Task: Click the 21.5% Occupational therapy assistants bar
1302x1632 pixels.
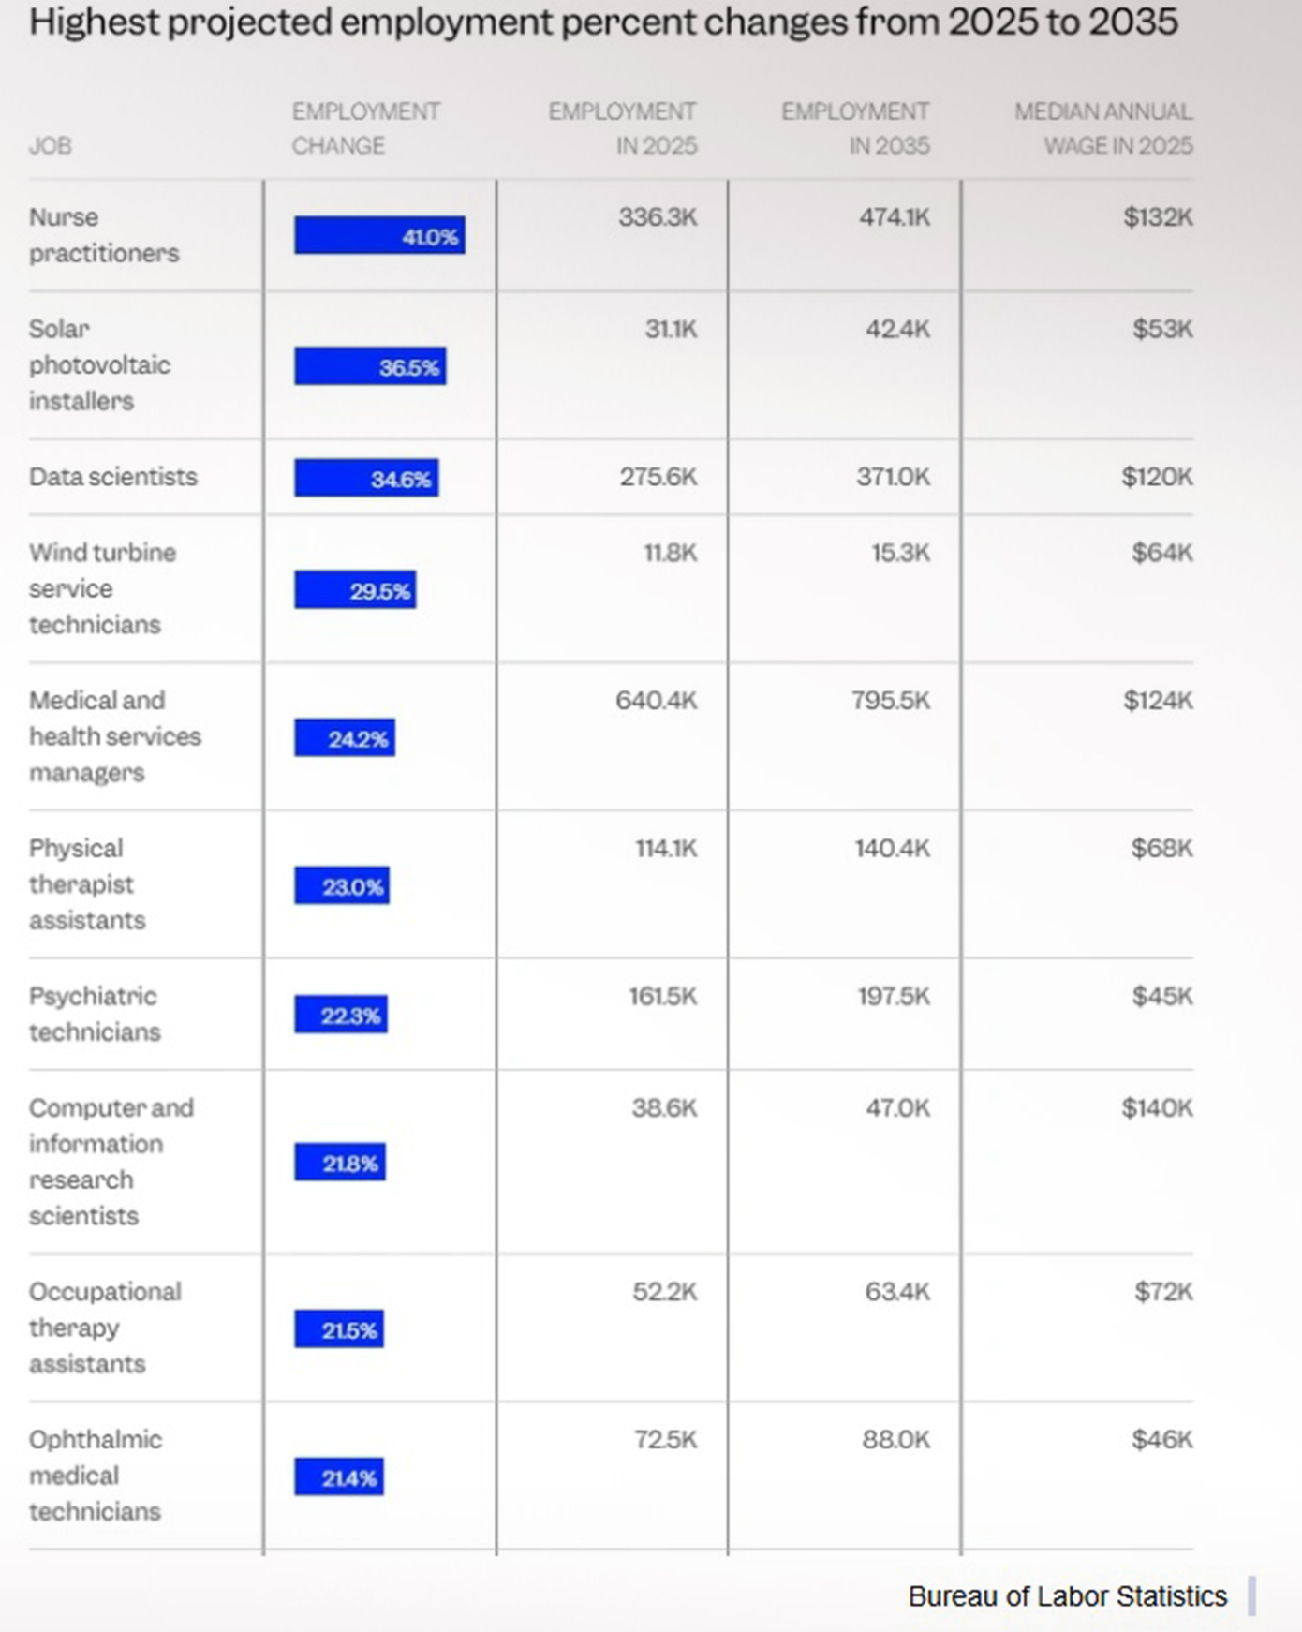Action: tap(339, 1329)
